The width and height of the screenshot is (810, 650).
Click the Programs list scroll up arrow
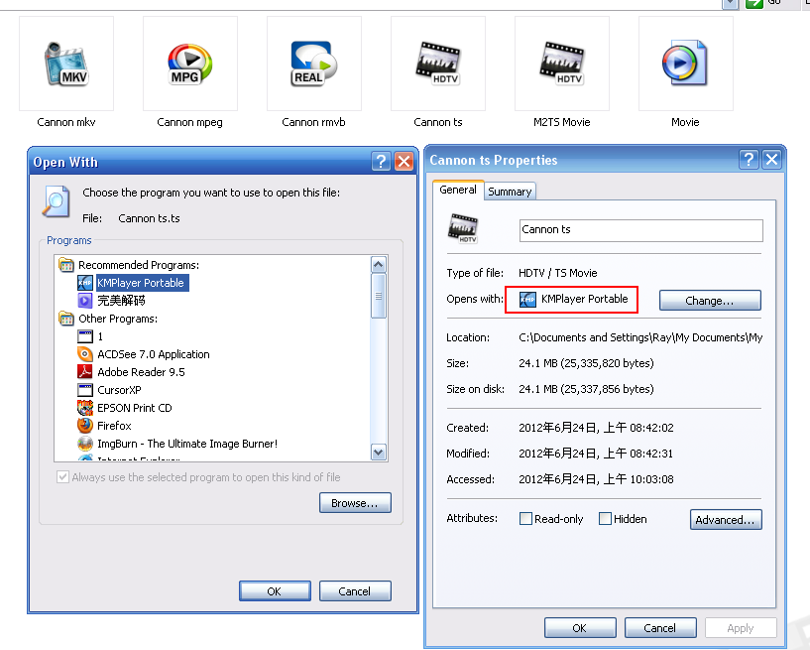click(x=379, y=265)
